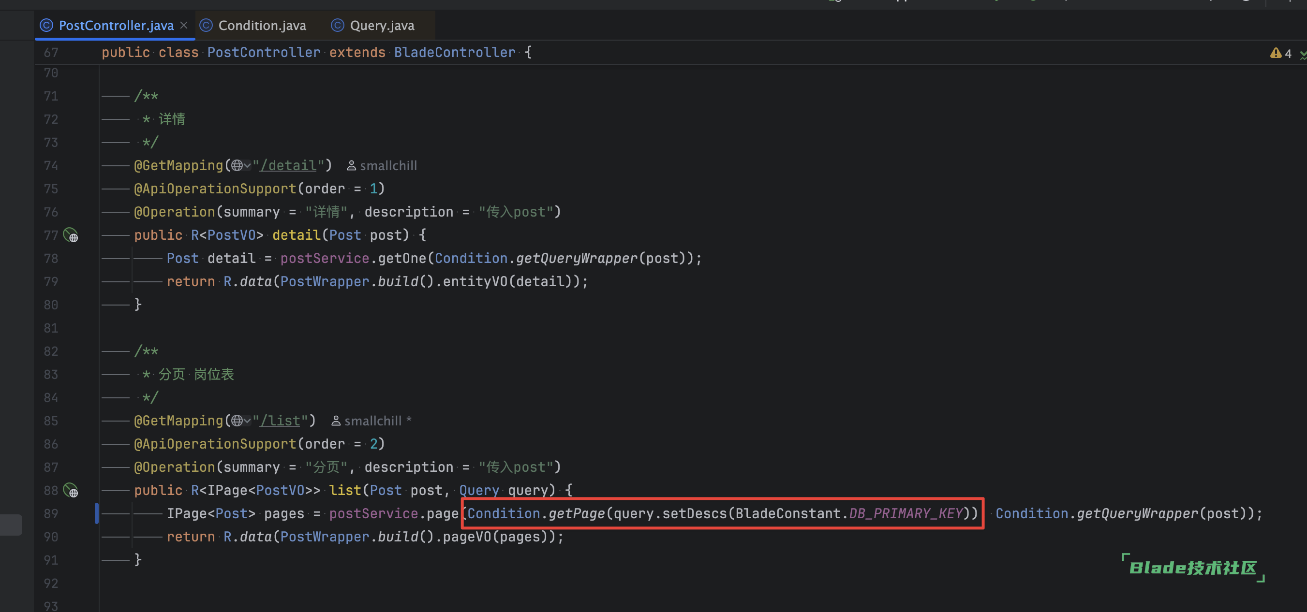Open the globe URL dropdown before "/list"

(241, 421)
